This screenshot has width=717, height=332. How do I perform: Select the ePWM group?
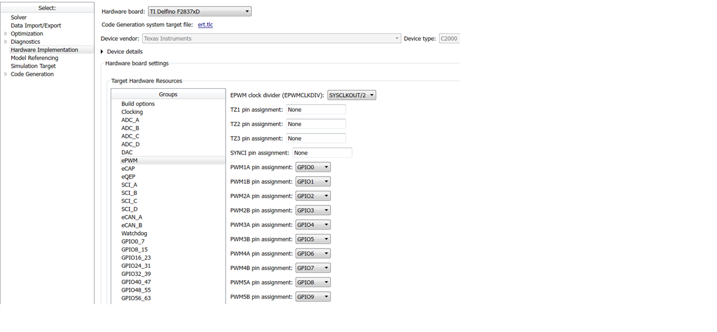click(129, 160)
